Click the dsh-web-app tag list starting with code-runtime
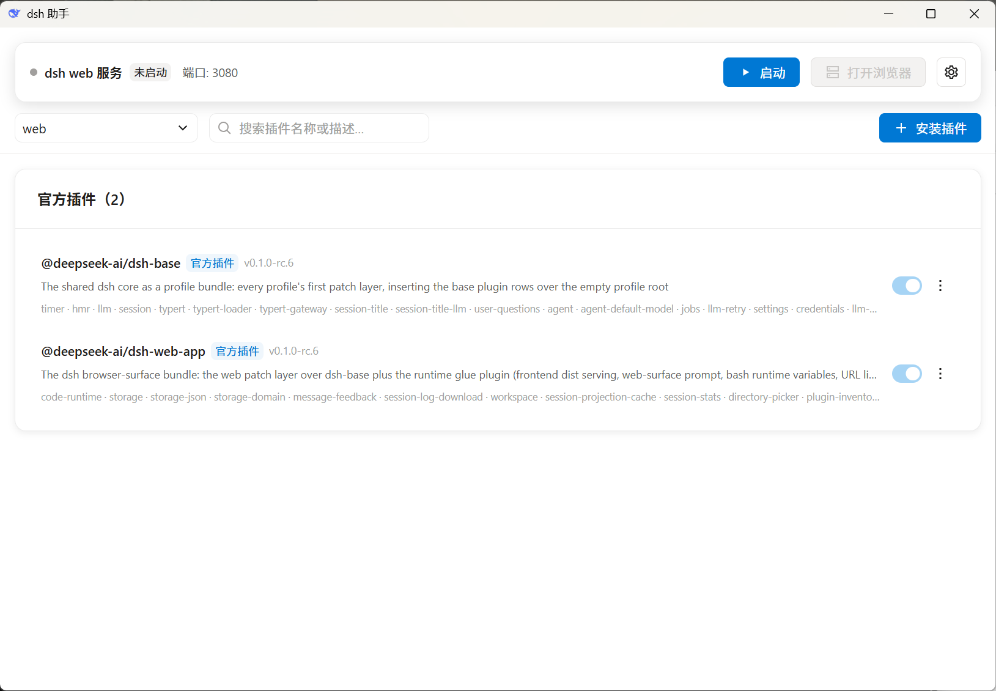This screenshot has width=996, height=691. coord(460,397)
